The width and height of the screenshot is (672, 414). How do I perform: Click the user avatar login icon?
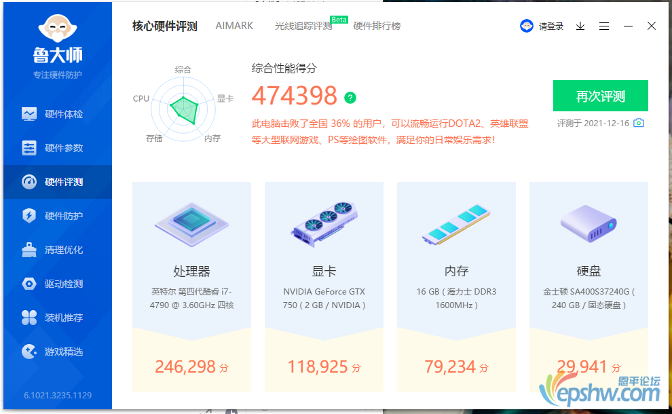[x=526, y=26]
